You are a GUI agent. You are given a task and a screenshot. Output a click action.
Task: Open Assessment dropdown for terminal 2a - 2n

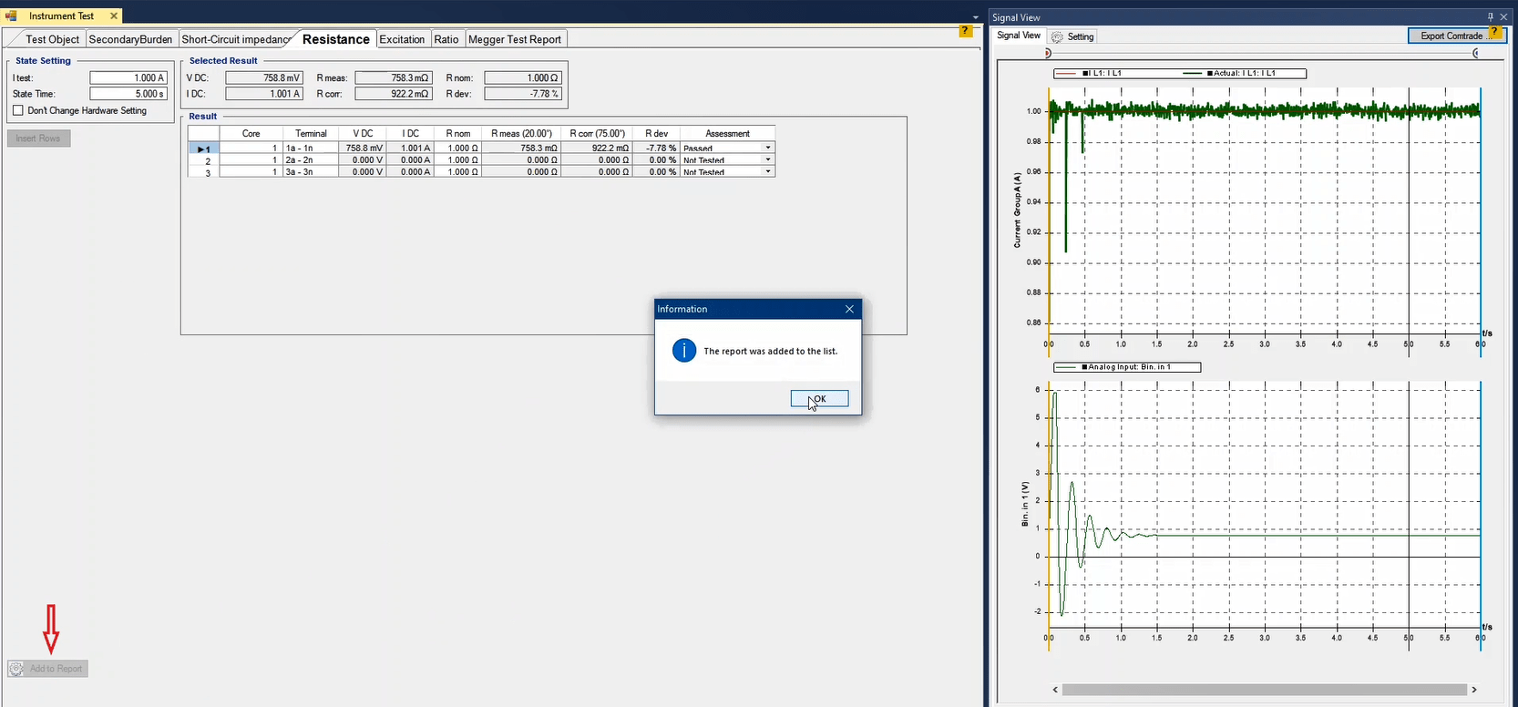tap(768, 159)
